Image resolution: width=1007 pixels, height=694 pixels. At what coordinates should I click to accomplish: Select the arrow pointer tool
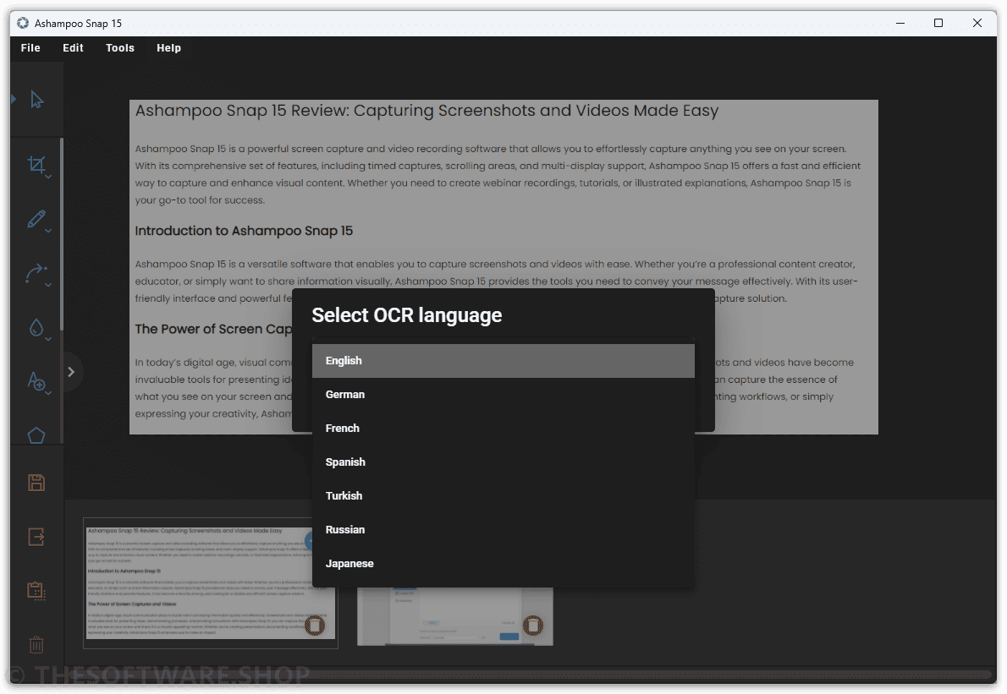pos(37,100)
